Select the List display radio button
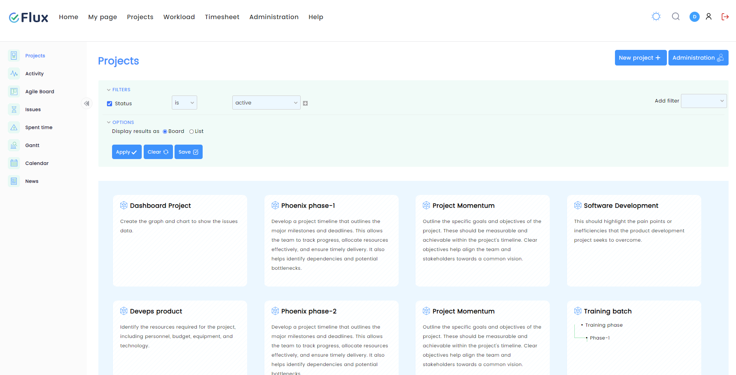The image size is (736, 375). point(191,132)
